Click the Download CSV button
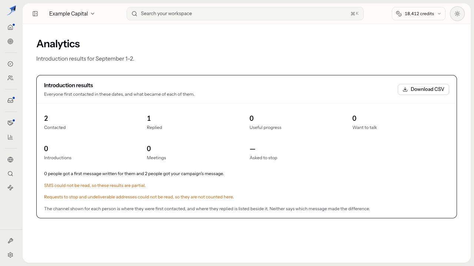 tap(423, 89)
